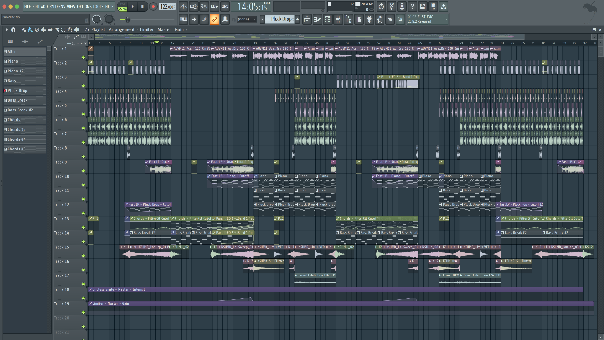Toggle the playlist magnet snap control
This screenshot has height=340, width=604.
click(13, 30)
